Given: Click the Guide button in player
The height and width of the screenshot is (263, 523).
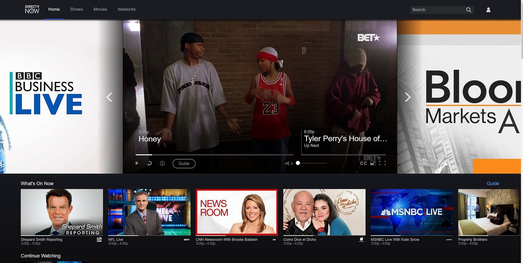Looking at the screenshot, I should tap(184, 164).
